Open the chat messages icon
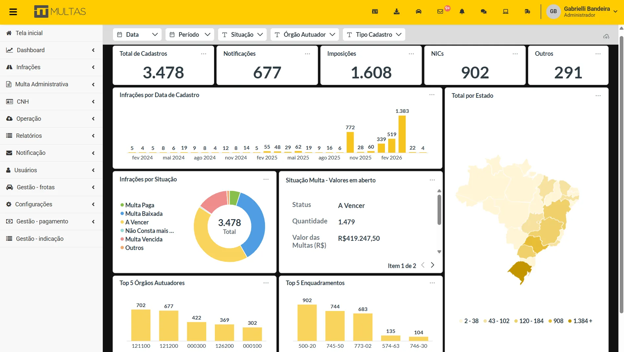 pos(484,11)
